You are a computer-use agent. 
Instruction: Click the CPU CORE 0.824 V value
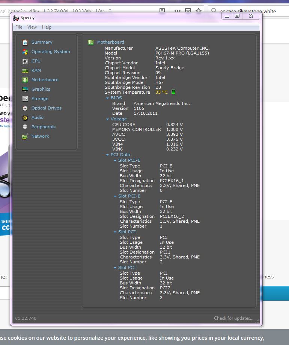tap(175, 125)
